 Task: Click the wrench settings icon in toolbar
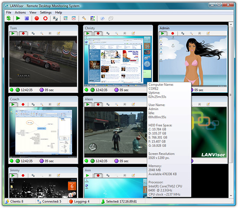point(84,18)
